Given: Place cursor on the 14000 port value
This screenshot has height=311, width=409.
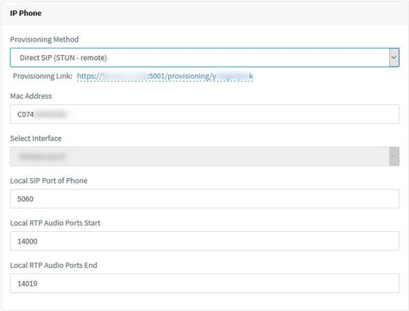Looking at the screenshot, I should click(28, 241).
